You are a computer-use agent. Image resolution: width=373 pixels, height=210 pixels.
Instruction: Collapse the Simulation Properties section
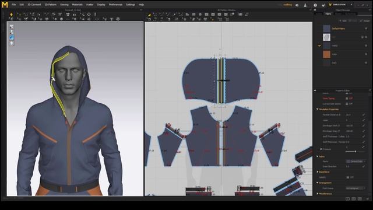tap(317, 109)
